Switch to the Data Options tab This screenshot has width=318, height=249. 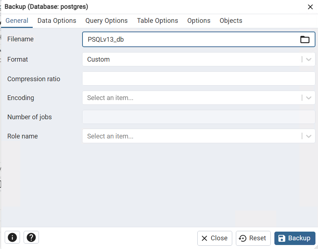(57, 21)
